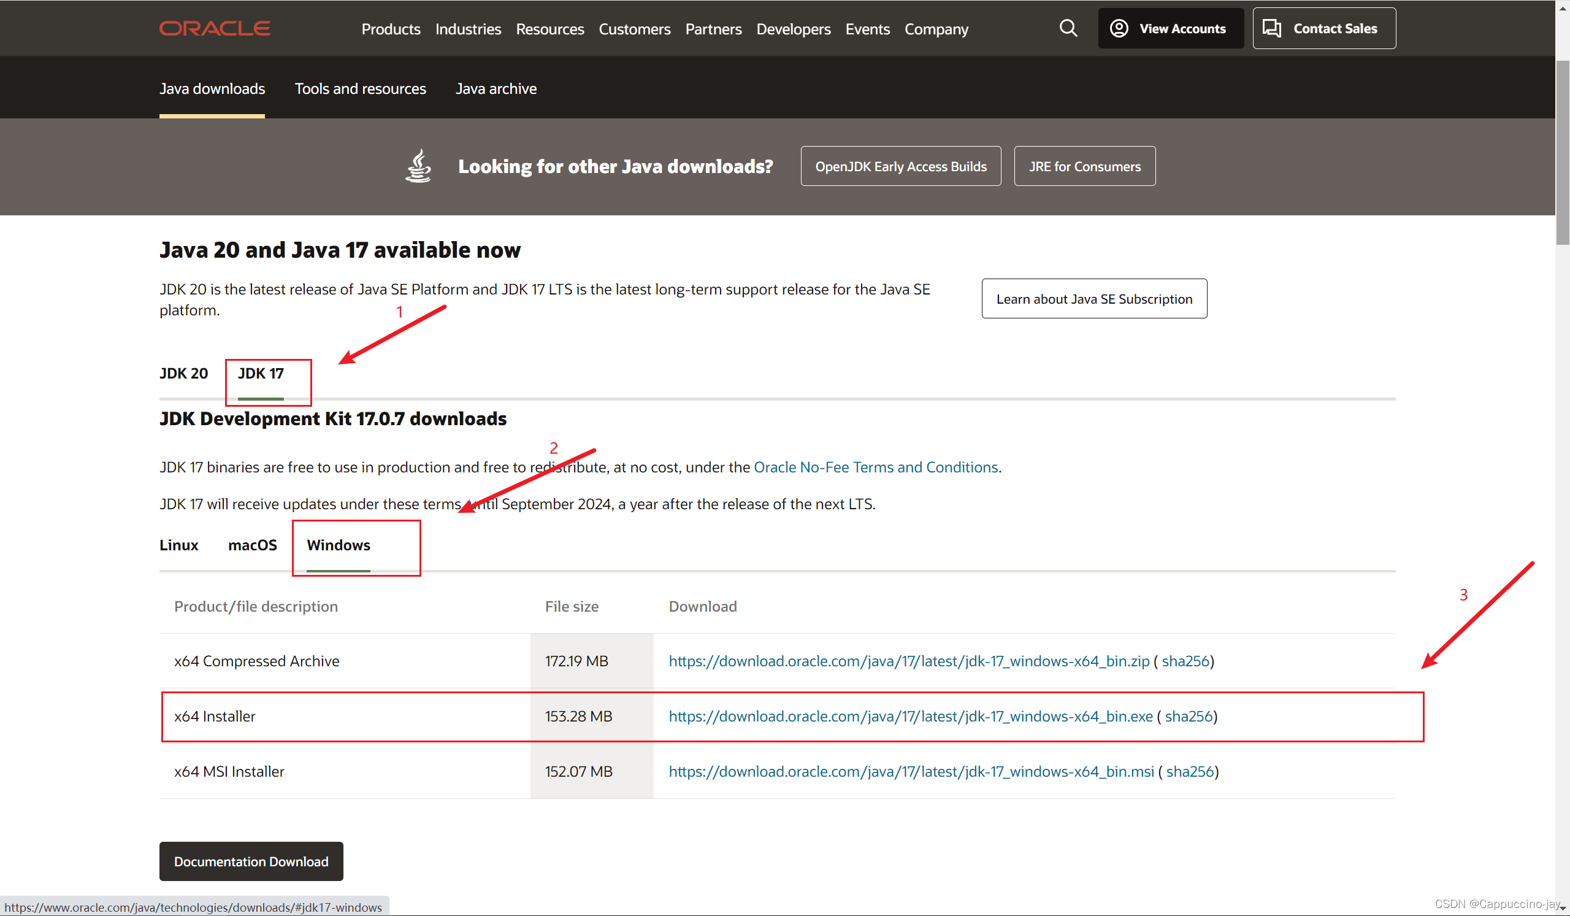
Task: Click the Java coffee cup logo
Action: coord(418,166)
